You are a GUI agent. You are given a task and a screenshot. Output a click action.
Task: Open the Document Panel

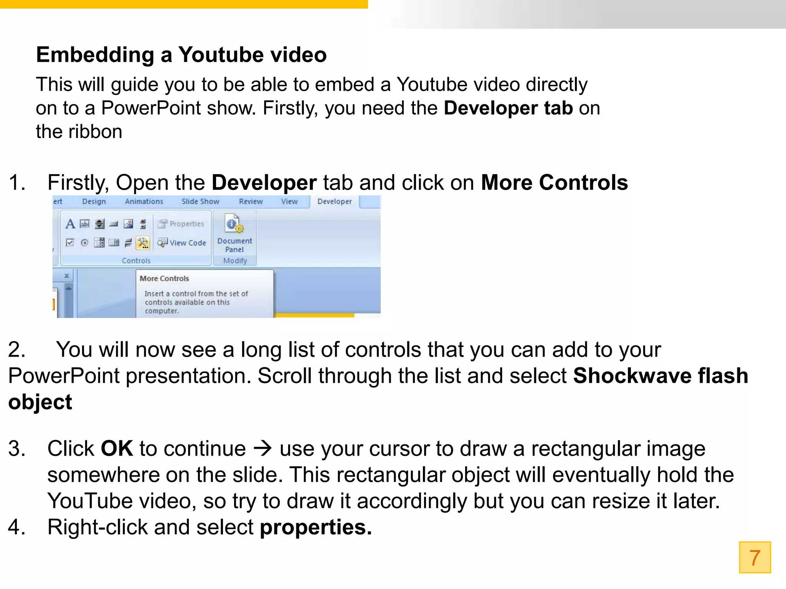pyautogui.click(x=234, y=234)
